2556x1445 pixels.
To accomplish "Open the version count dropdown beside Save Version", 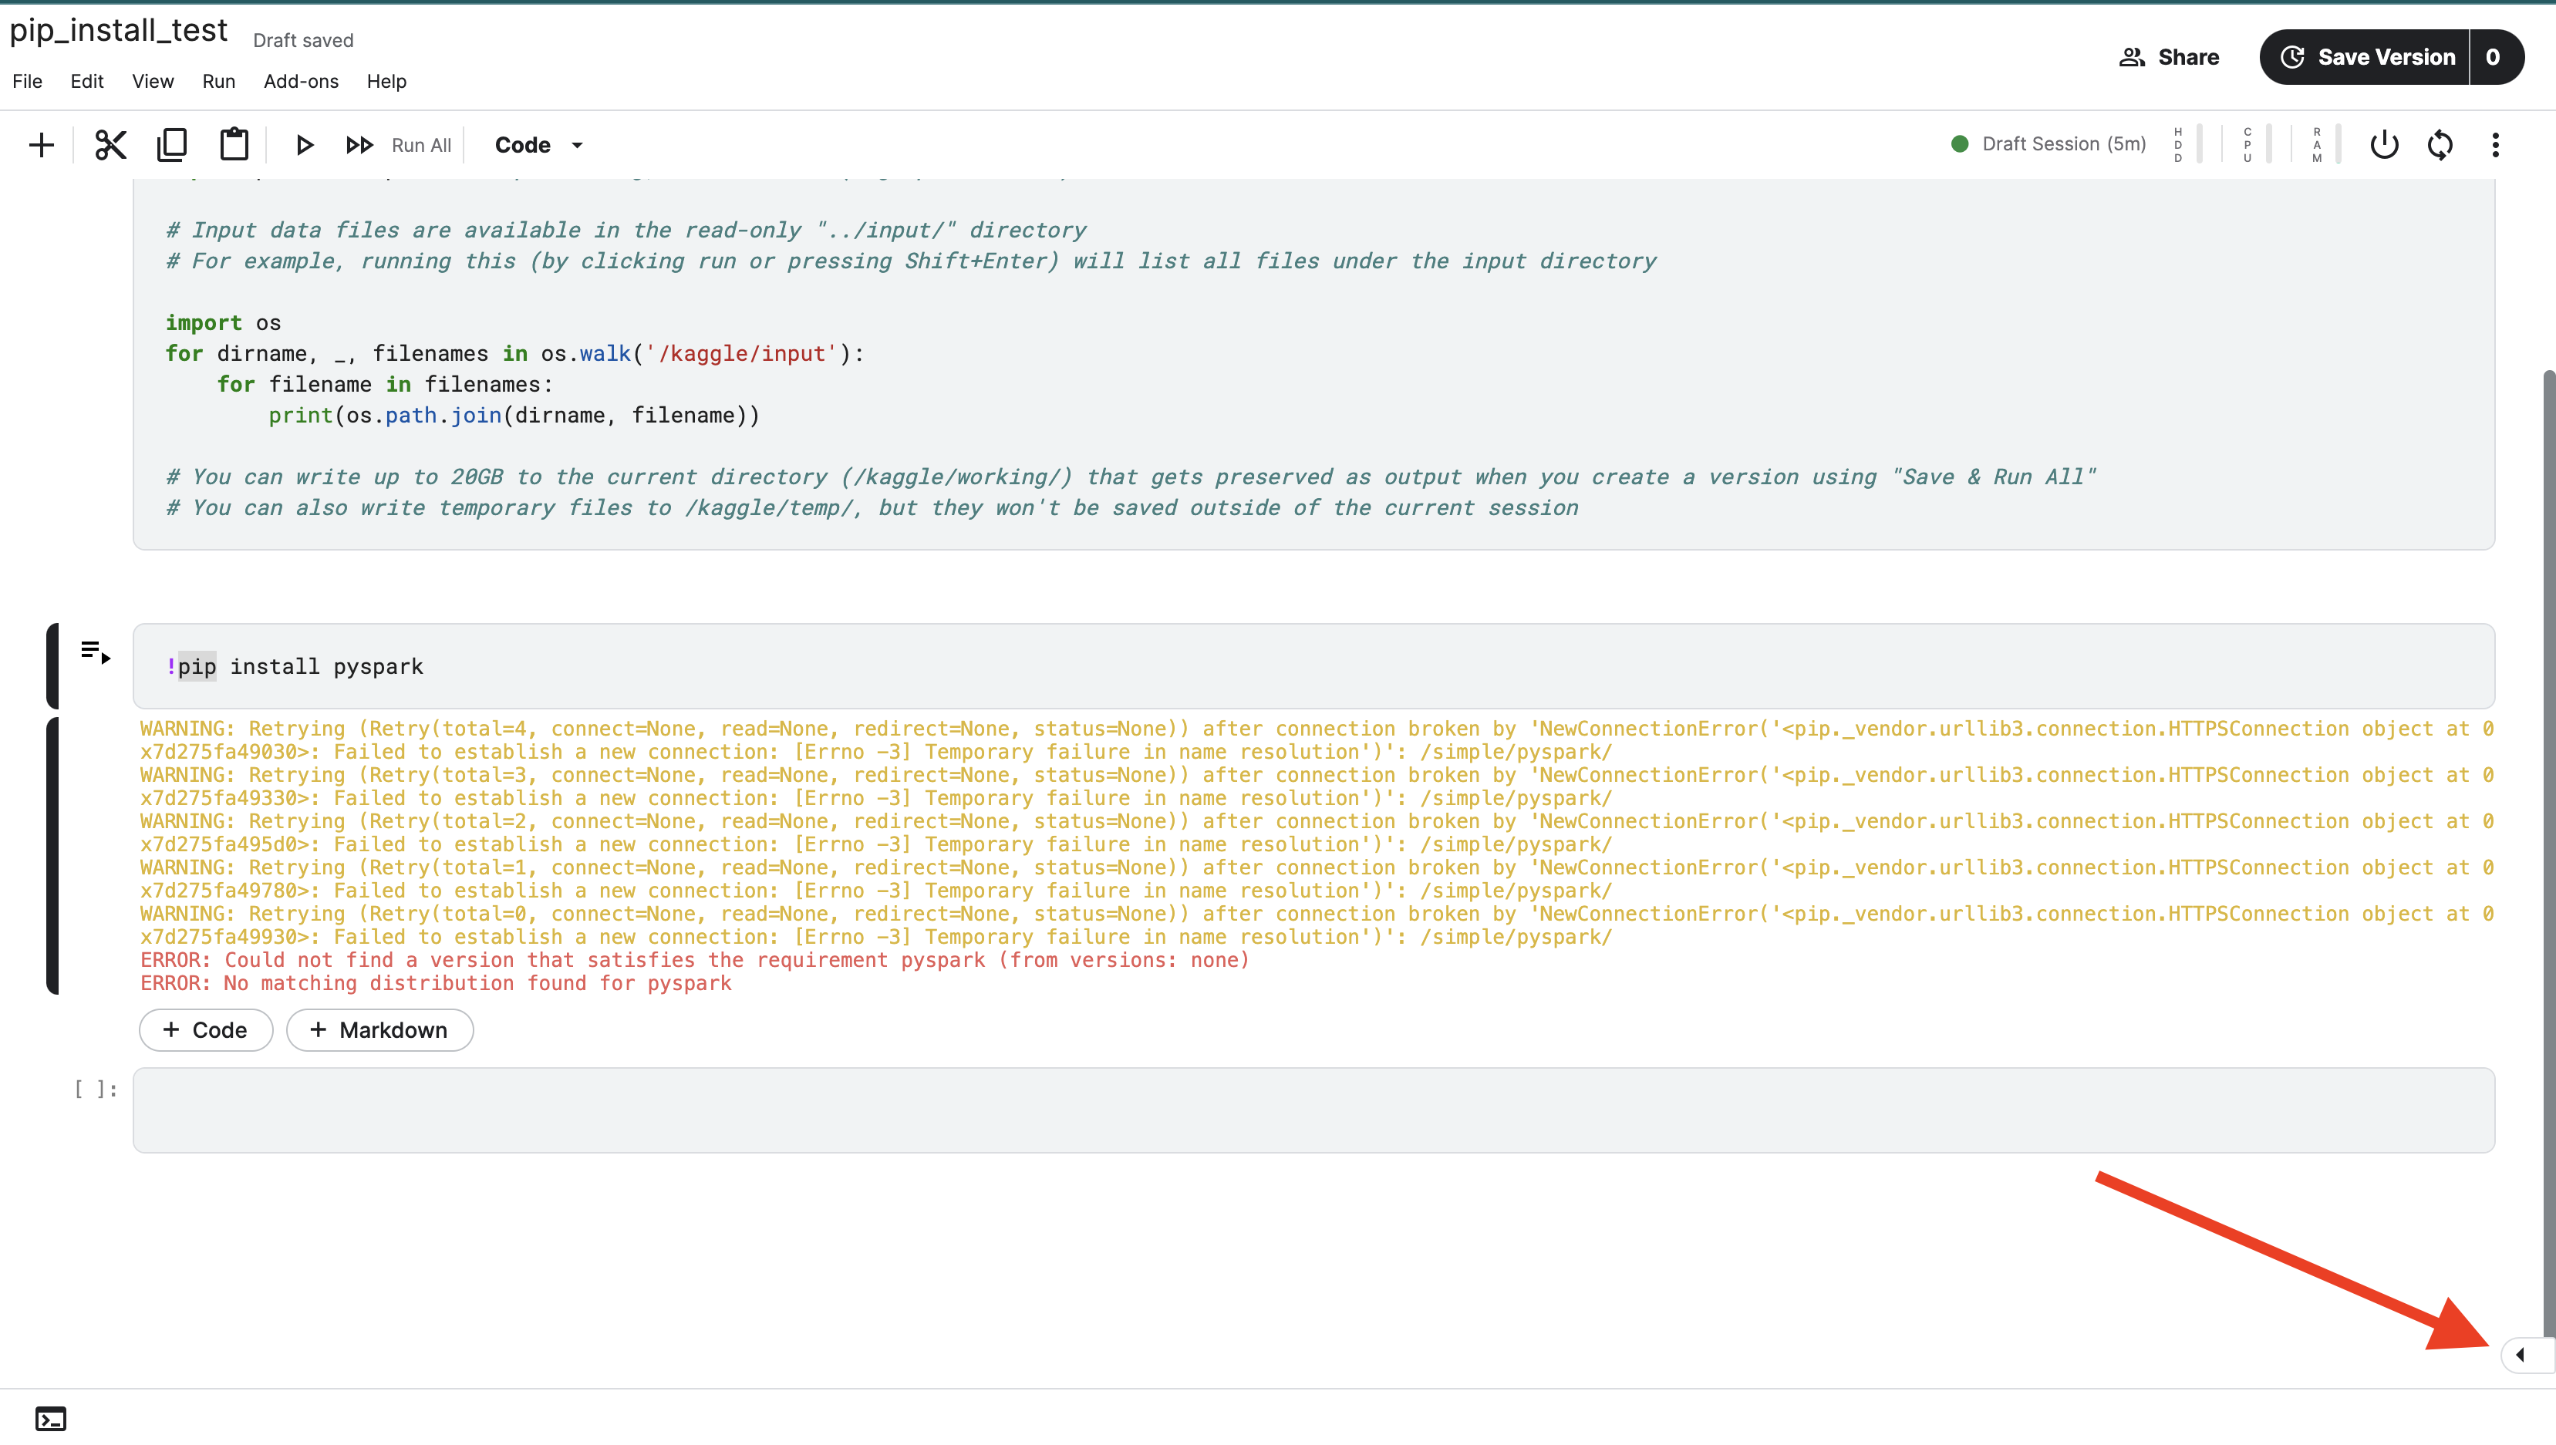I will click(x=2494, y=58).
